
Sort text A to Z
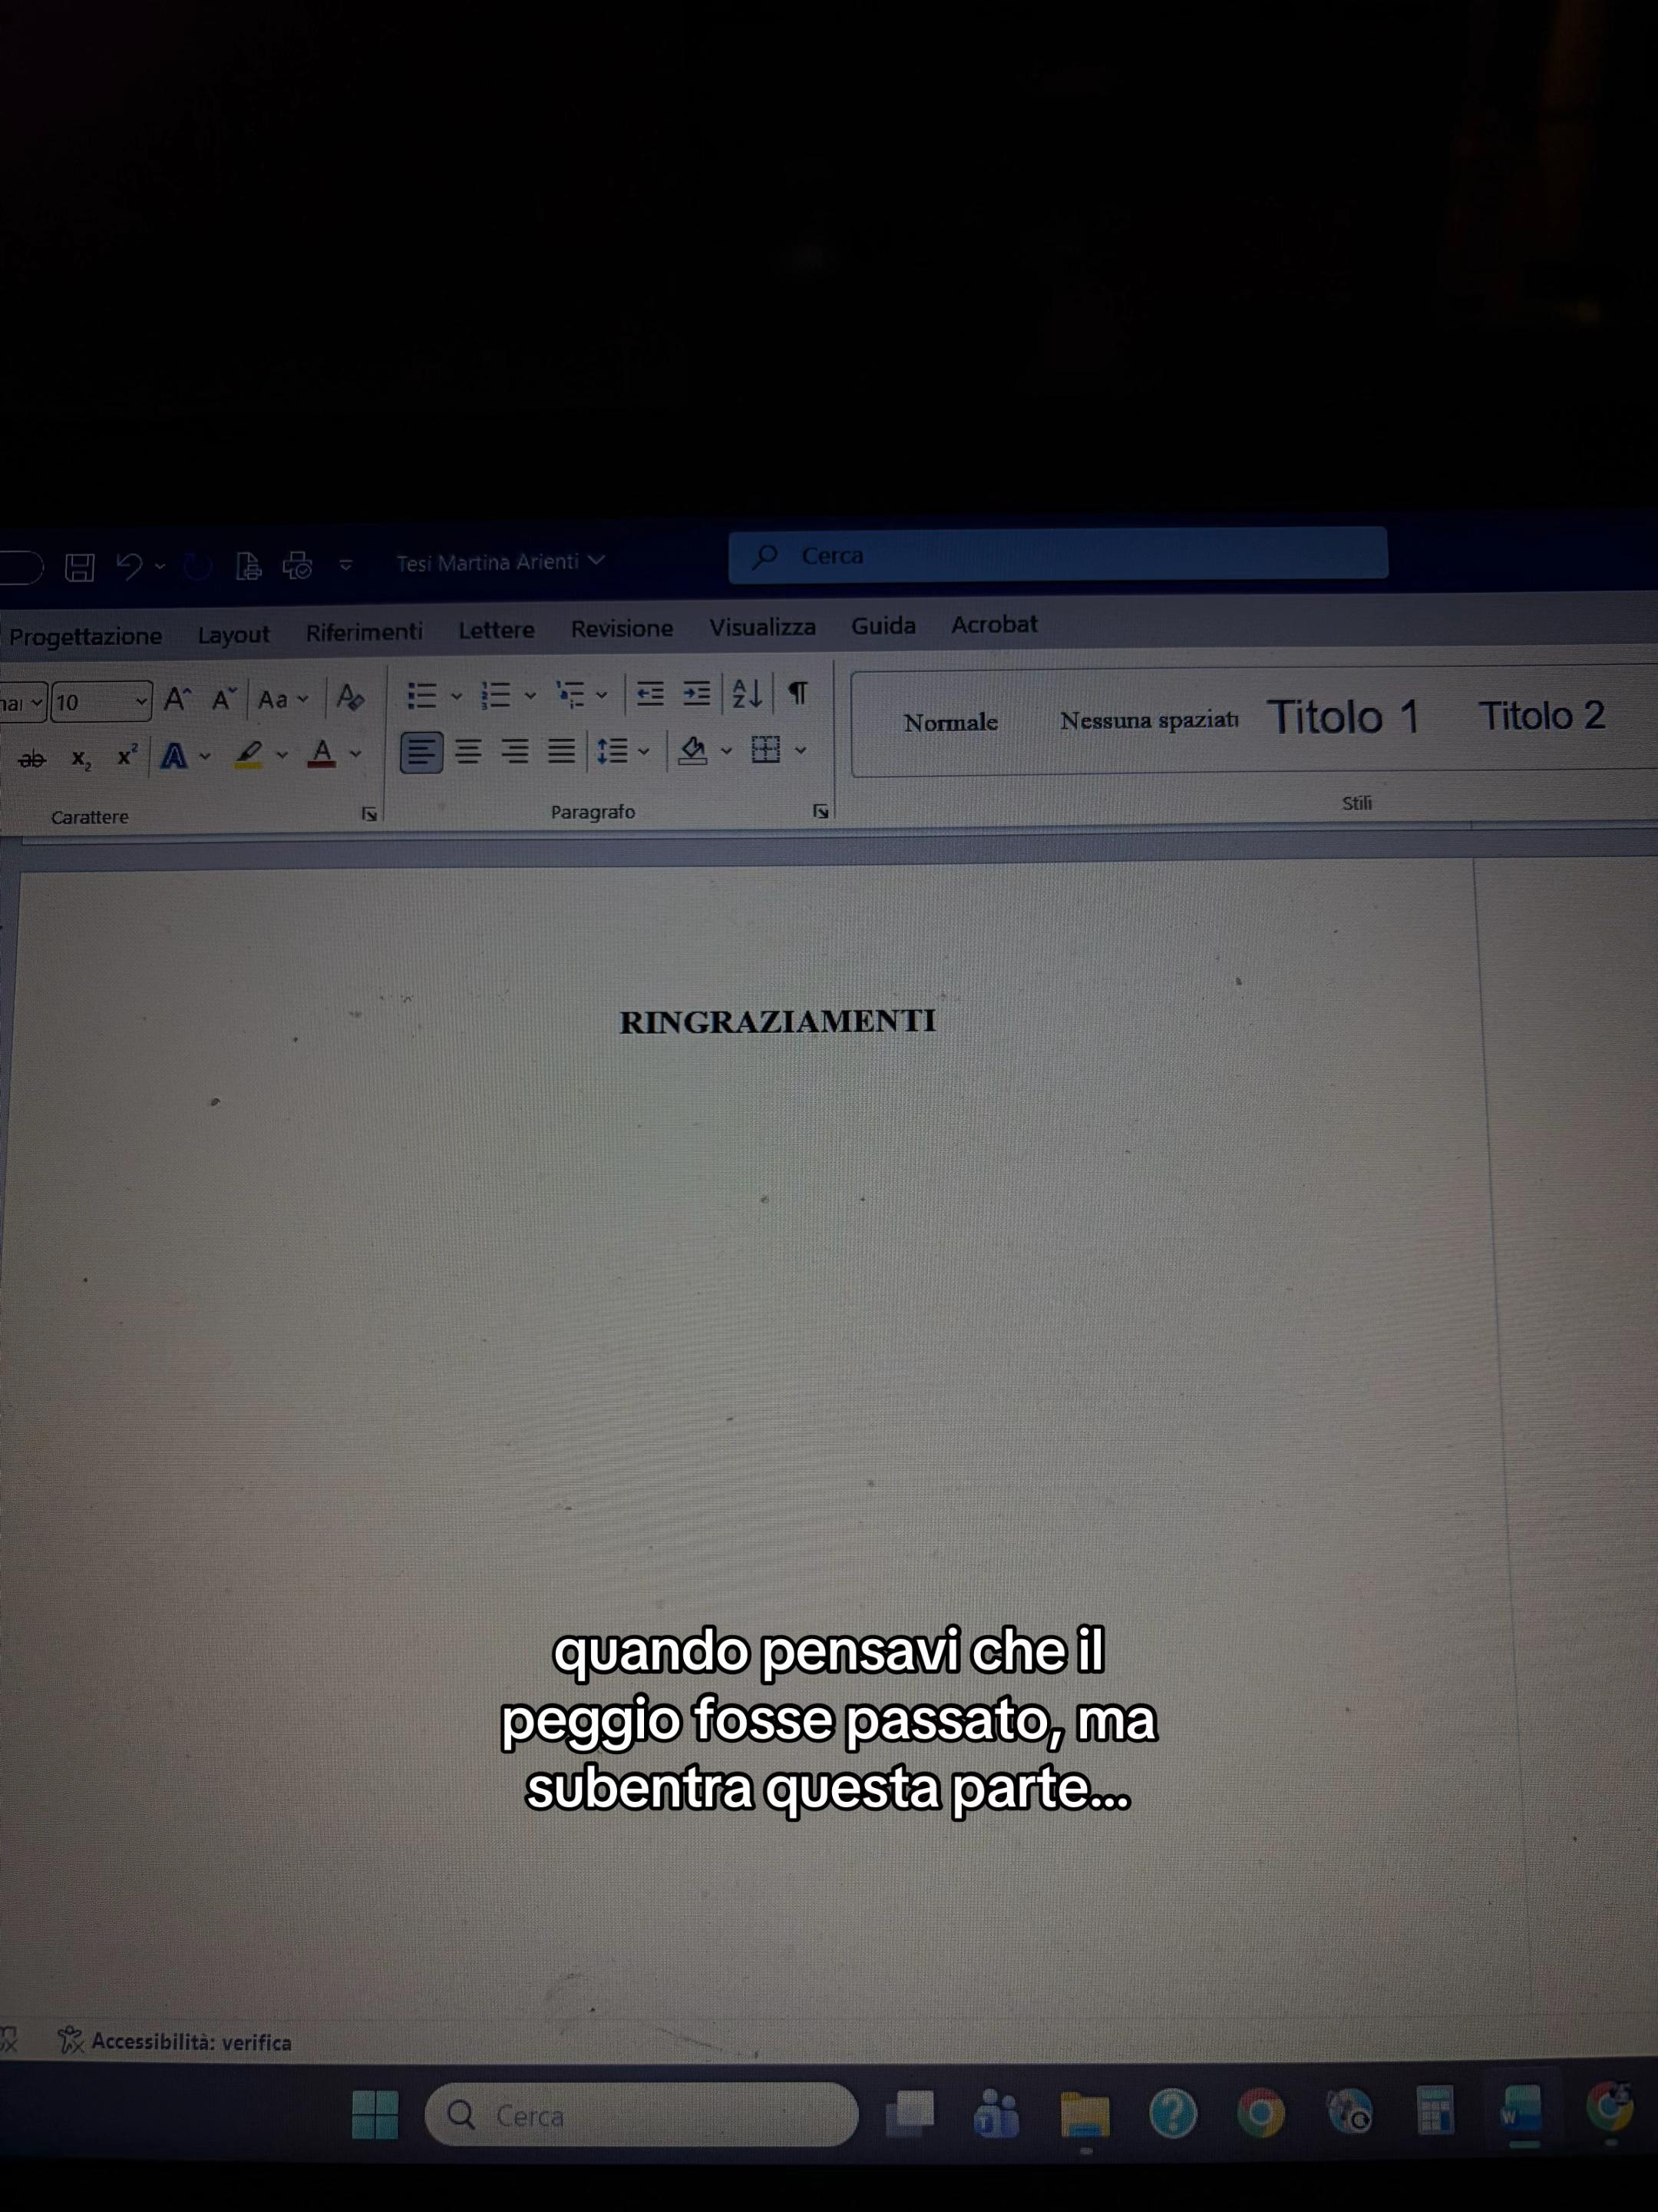pos(747,692)
